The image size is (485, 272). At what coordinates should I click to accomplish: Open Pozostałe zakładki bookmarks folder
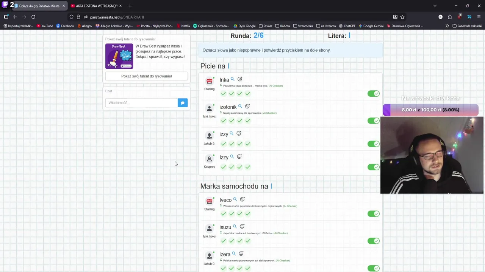pyautogui.click(x=467, y=26)
